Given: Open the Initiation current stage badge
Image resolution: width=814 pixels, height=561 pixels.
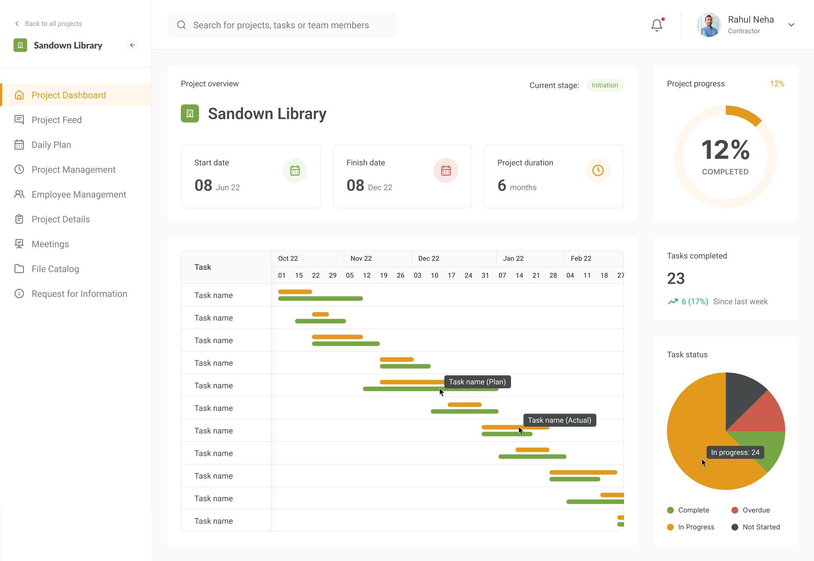Looking at the screenshot, I should pos(605,85).
